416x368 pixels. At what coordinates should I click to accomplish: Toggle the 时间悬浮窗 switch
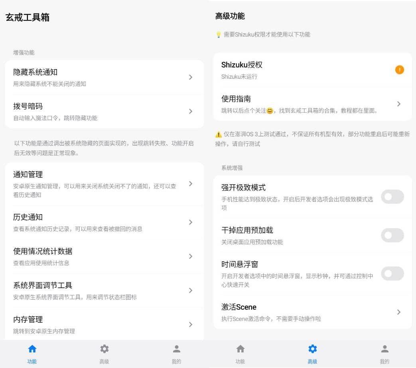pyautogui.click(x=392, y=274)
